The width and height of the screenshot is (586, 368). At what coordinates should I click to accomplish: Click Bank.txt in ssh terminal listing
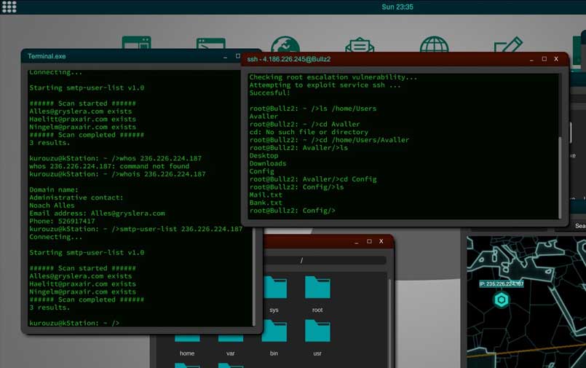[x=266, y=203]
